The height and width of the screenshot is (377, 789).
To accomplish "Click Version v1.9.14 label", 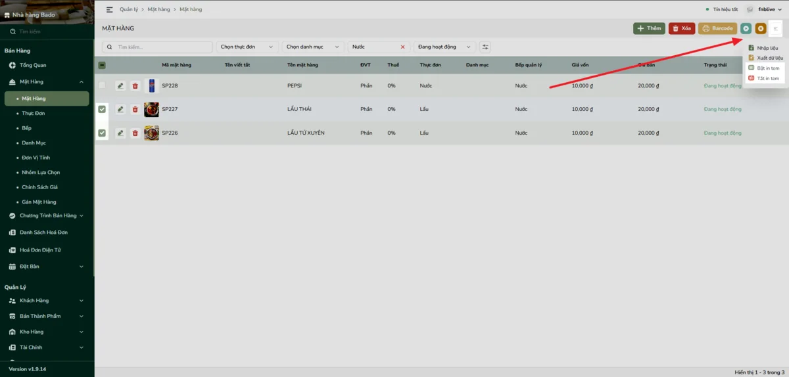I will click(27, 369).
